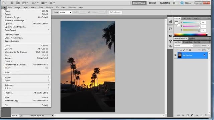Click the zoom percentage field 16.67%
Viewport: 214px width, 120px height.
point(15,116)
